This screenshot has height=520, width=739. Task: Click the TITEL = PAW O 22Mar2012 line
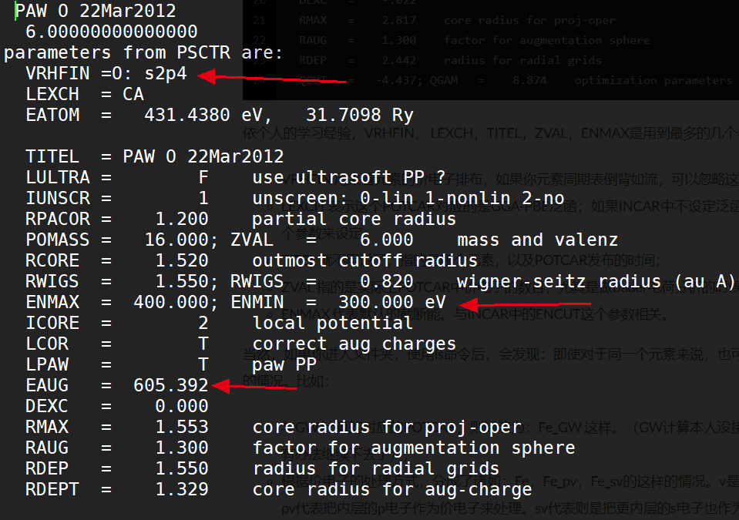click(x=155, y=156)
